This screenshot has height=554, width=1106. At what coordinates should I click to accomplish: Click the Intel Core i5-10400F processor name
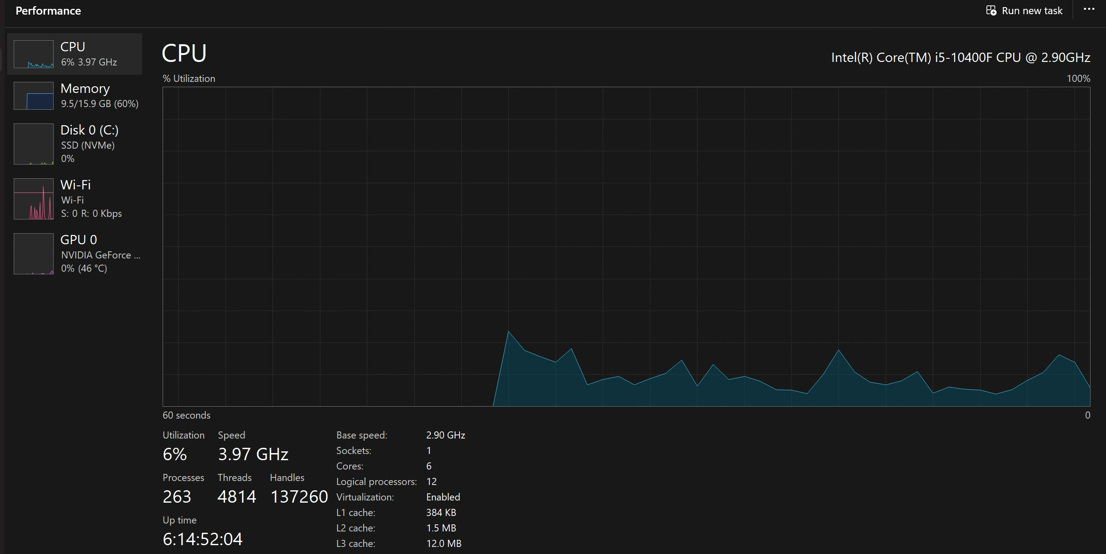960,58
